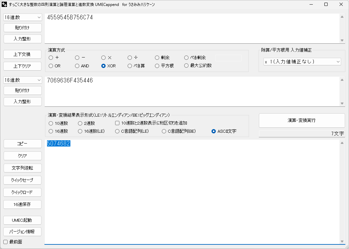Click the コピー button for the result

point(23,144)
